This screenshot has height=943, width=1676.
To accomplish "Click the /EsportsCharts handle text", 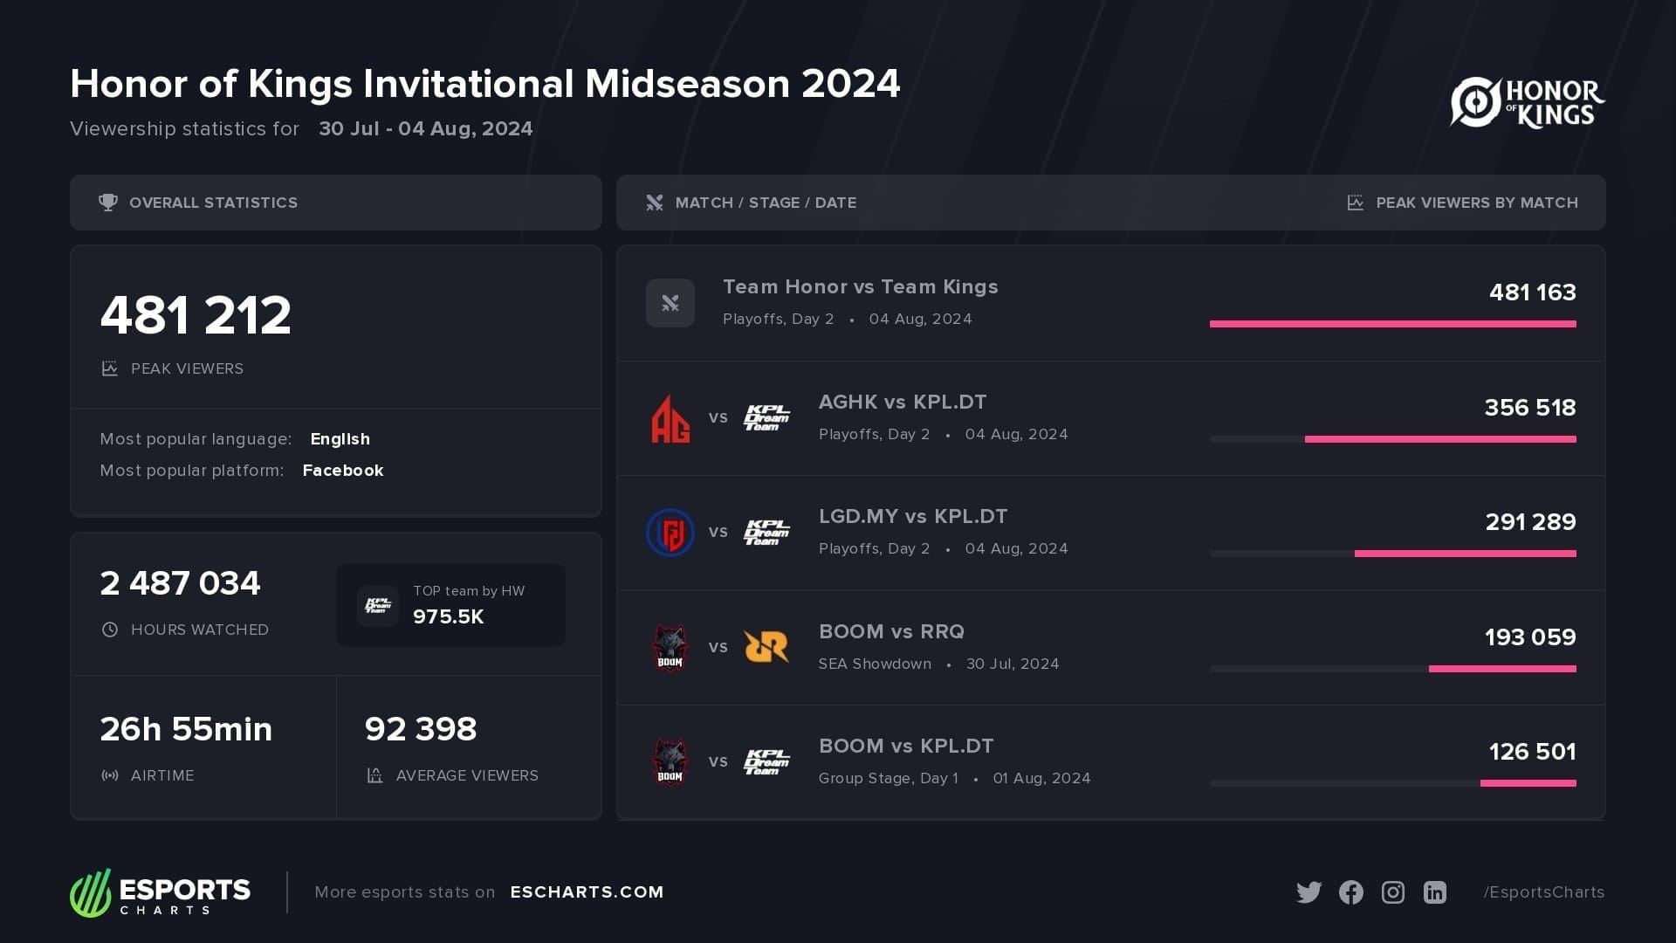I will pos(1543,892).
